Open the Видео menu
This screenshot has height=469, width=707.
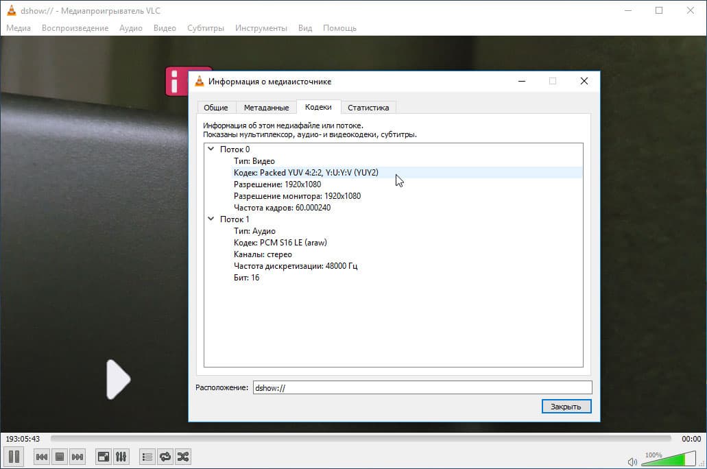pos(165,28)
